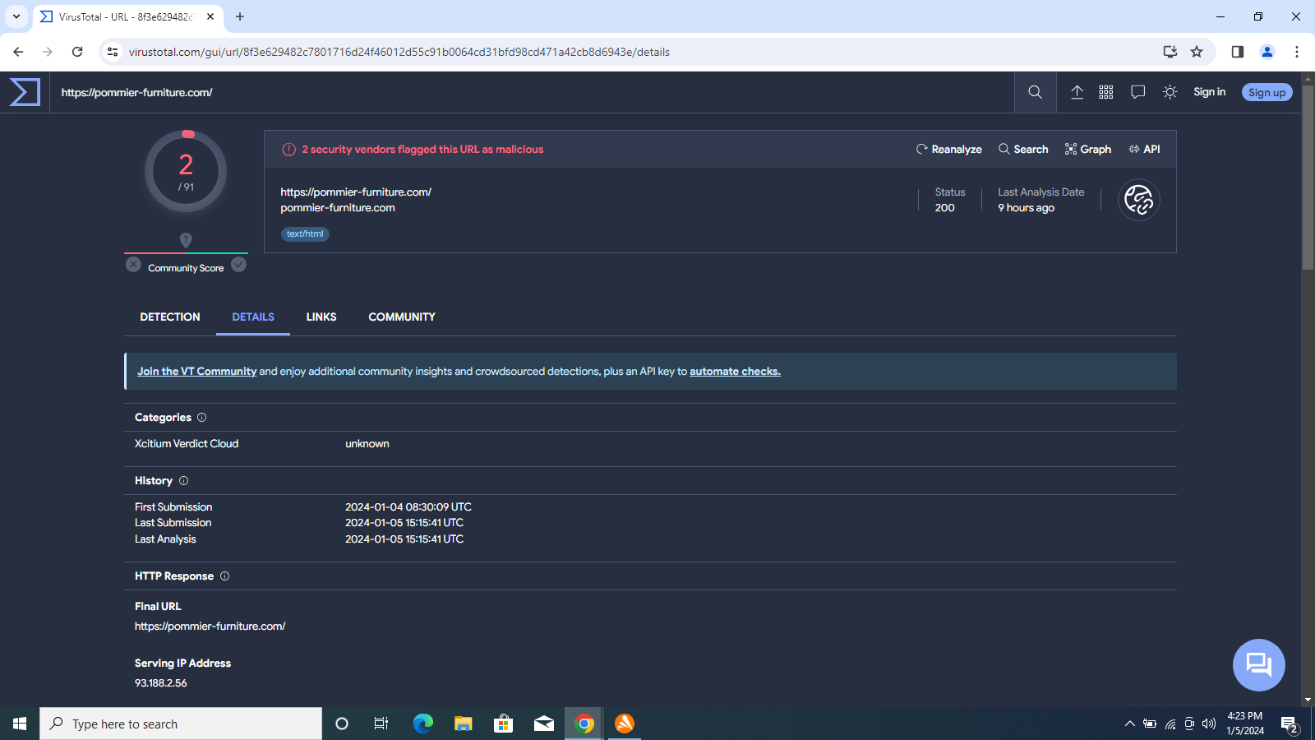Screen dimensions: 1315x740
Task: Click the VirusTotal sigma logo
Action: [x=25, y=92]
